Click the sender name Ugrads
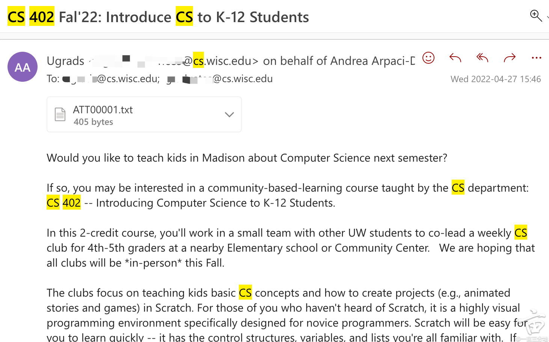 pyautogui.click(x=66, y=61)
